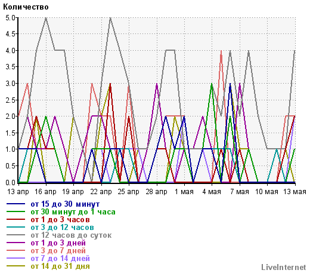Click the '13 мая' date axis label

click(294, 192)
